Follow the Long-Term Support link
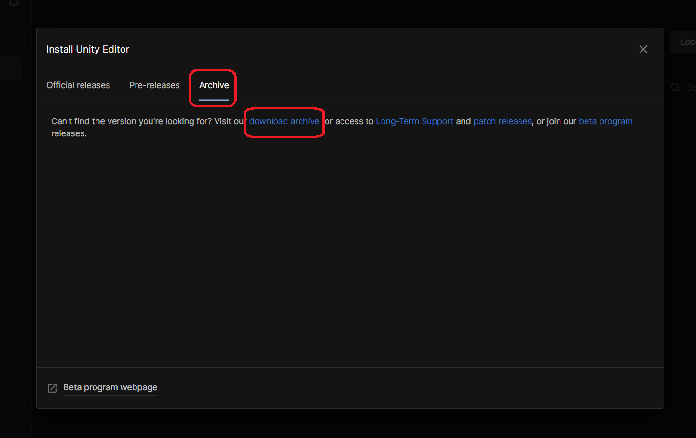The height and width of the screenshot is (438, 696). [415, 121]
